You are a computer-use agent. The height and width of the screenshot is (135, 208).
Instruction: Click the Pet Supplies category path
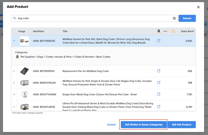[x=65, y=57]
